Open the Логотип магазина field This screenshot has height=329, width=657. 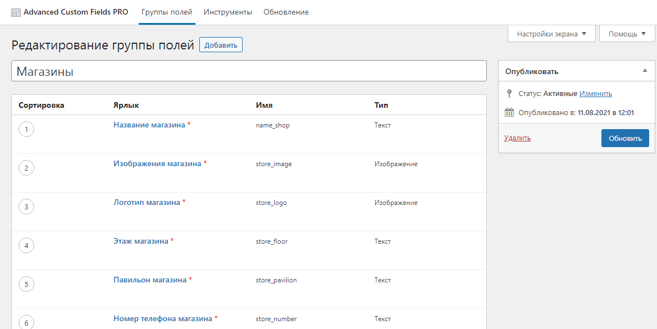pos(147,202)
